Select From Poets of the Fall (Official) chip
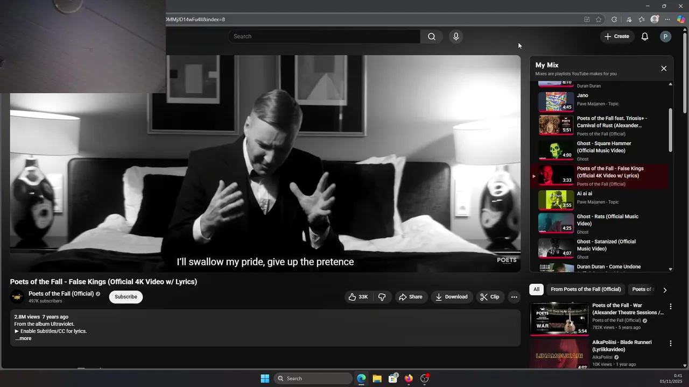This screenshot has width=689, height=387. click(586, 289)
